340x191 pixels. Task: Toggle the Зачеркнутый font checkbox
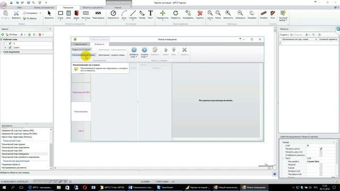321,171
